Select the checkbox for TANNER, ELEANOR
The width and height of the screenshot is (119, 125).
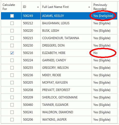[x=12, y=105]
